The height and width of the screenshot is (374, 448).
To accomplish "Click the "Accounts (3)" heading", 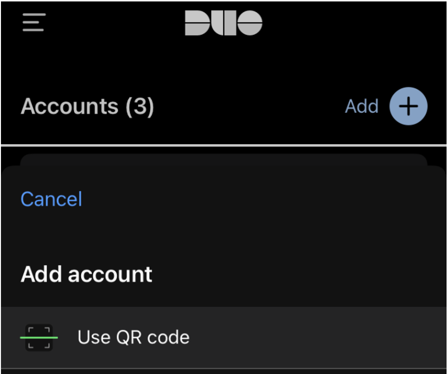I will [x=87, y=106].
